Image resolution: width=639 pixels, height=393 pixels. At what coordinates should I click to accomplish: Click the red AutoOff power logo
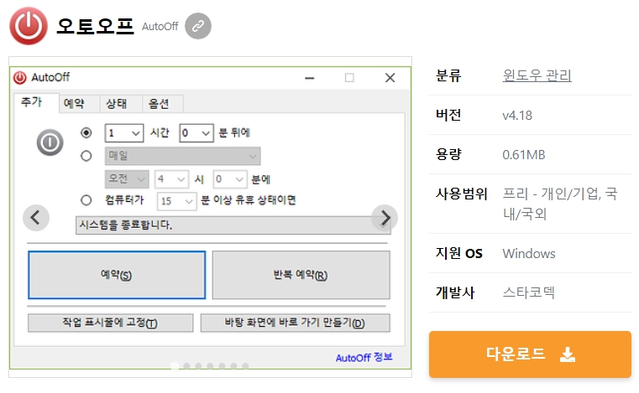29,26
